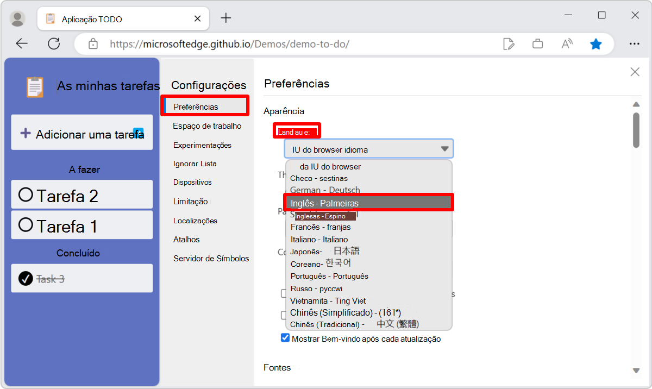Open a new tab with plus button
Screen dimensions: 652x389
tap(226, 18)
